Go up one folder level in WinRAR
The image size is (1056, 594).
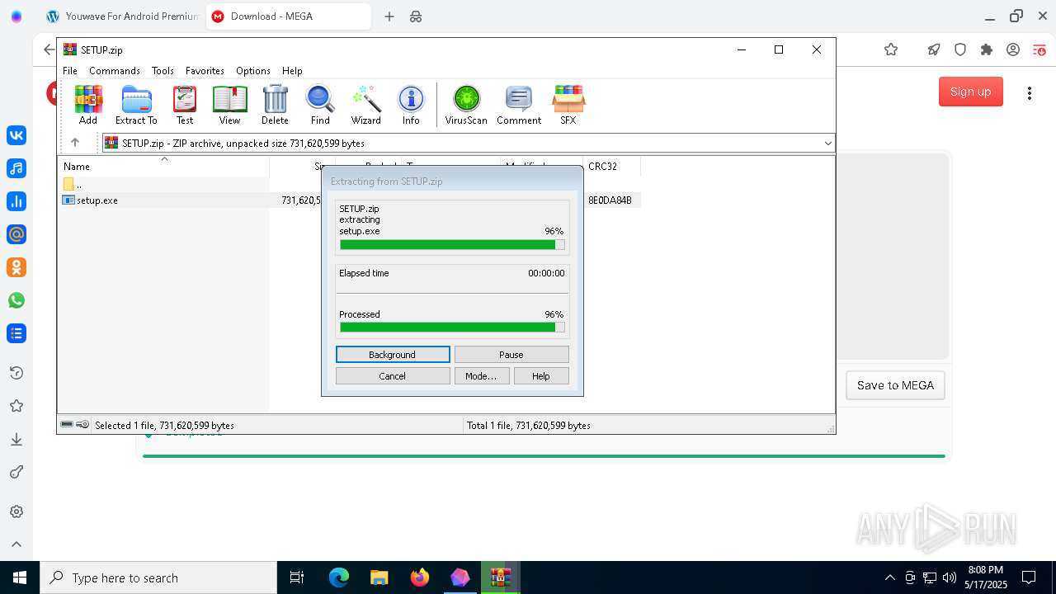[x=75, y=143]
